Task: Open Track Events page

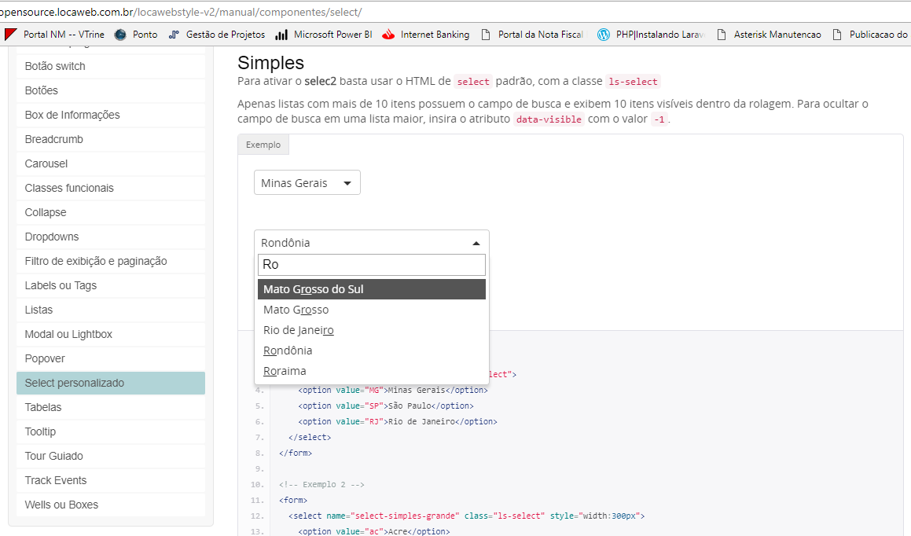Action: tap(110, 481)
